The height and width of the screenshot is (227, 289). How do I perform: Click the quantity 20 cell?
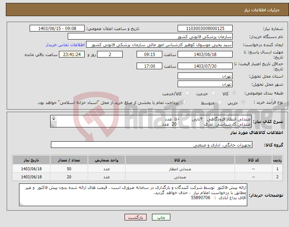(x=69, y=177)
